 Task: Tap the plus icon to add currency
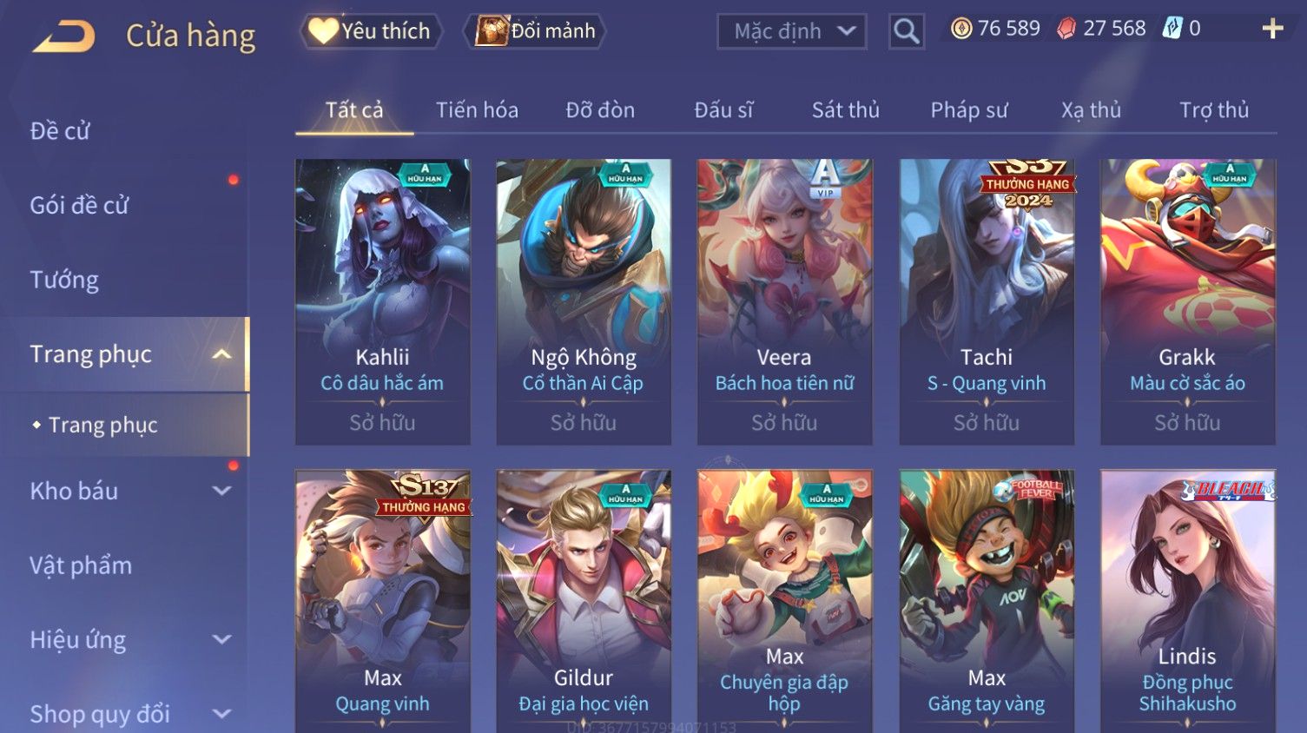point(1272,30)
